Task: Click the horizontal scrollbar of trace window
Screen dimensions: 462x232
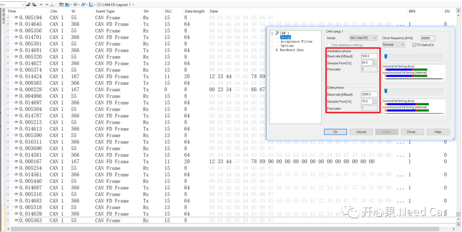Action: click(225, 229)
